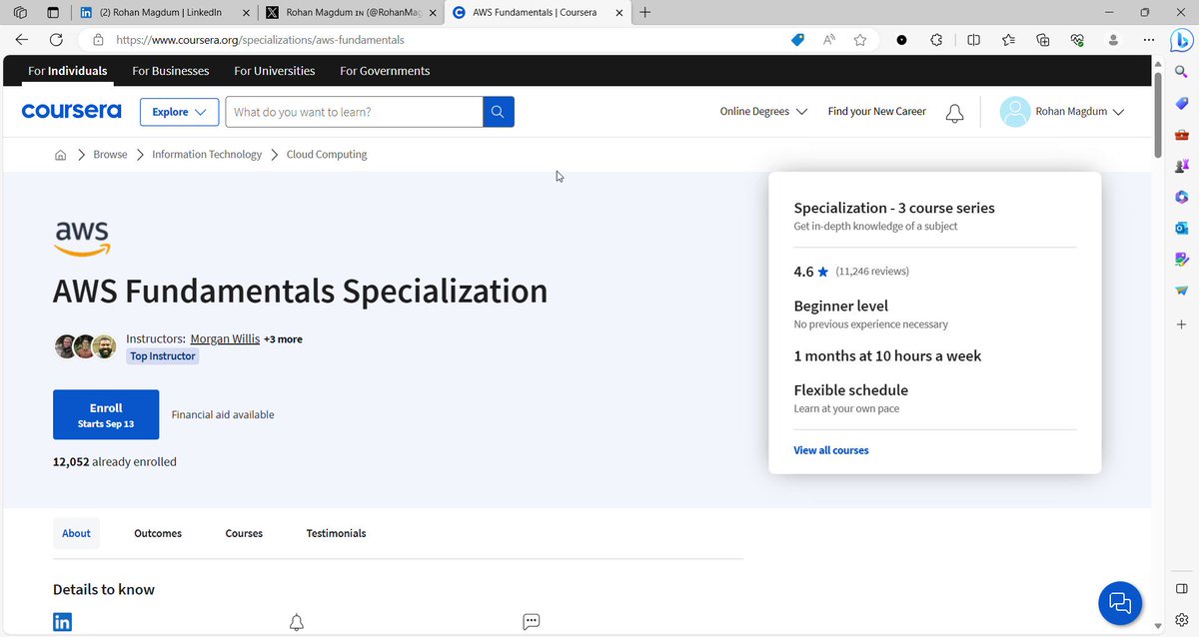Screen dimensions: 1199x637
Task: Open the Edge workspaces icon
Action: [x=20, y=12]
